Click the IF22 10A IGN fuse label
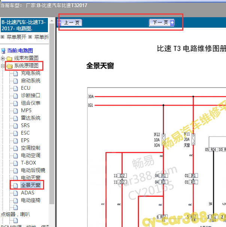226x227 pixels. pos(157,140)
